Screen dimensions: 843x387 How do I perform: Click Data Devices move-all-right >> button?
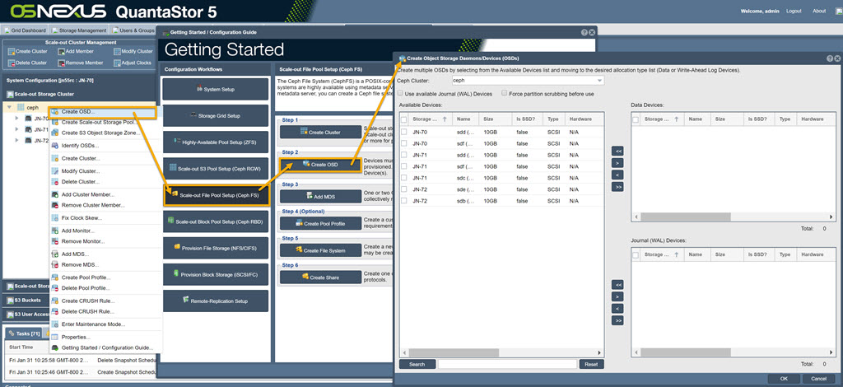617,187
